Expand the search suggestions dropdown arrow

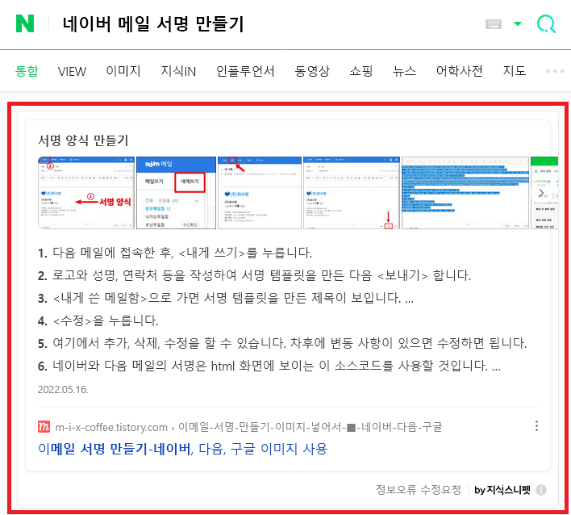[518, 24]
